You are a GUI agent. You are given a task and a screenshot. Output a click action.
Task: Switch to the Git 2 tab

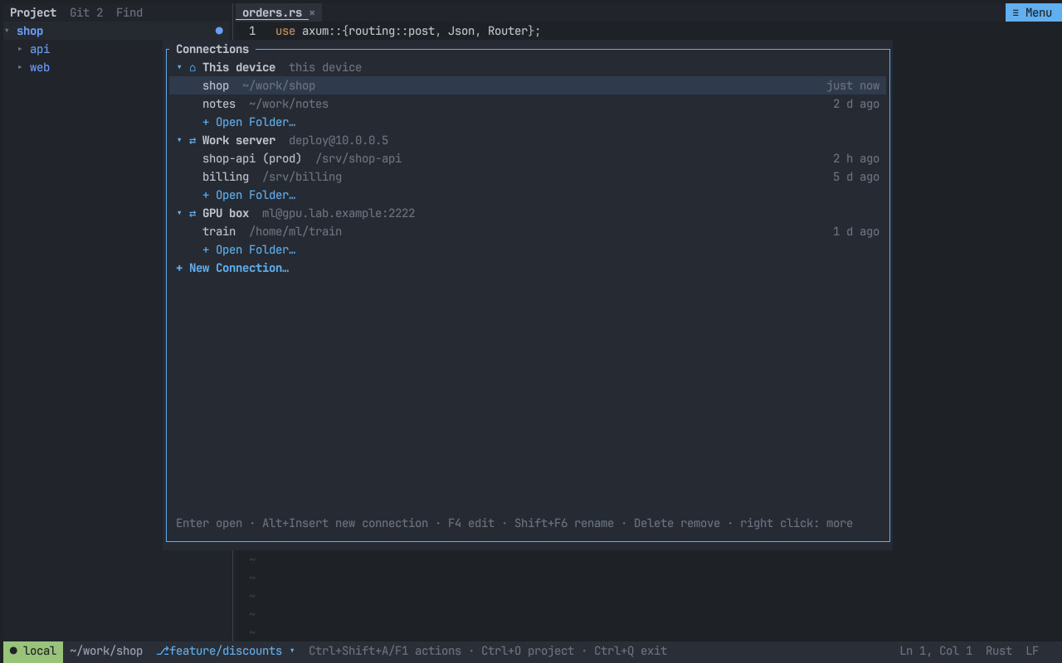click(x=86, y=12)
